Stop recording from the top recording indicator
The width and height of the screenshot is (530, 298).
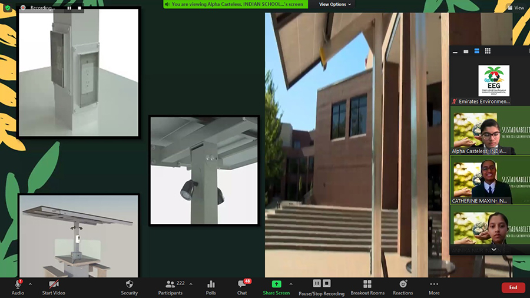pyautogui.click(x=78, y=8)
